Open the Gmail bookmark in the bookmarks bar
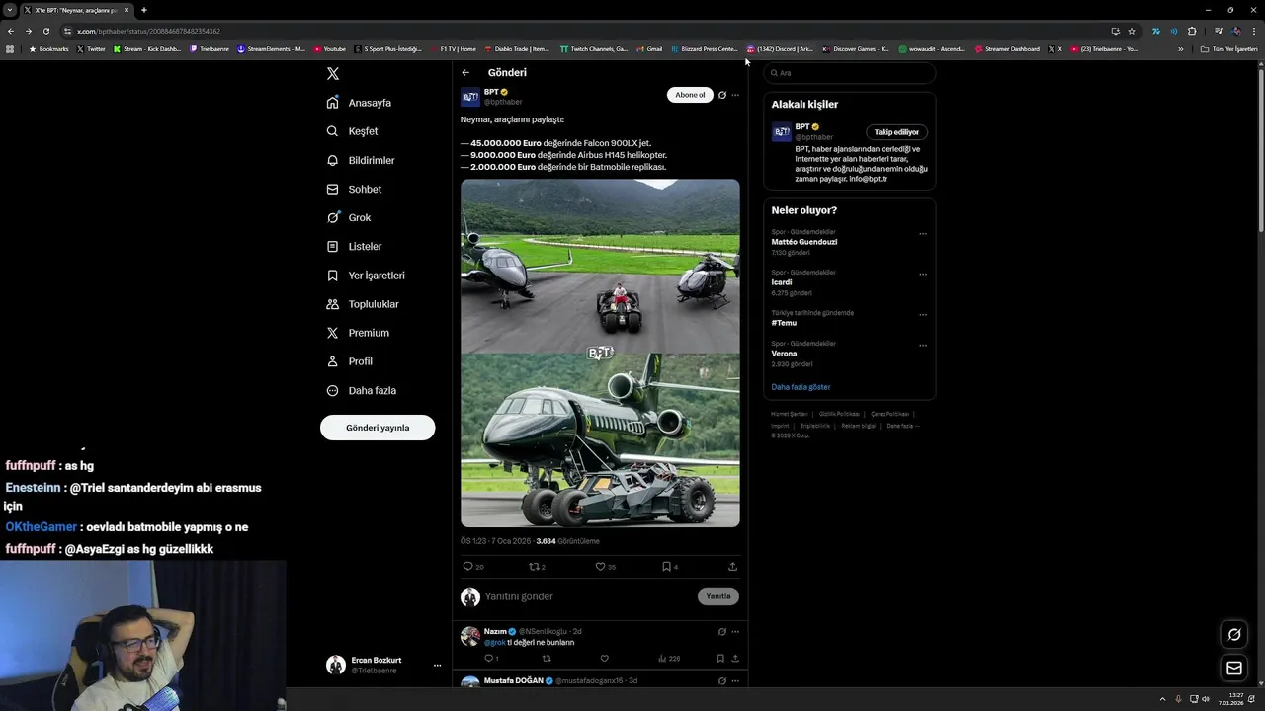 point(649,49)
